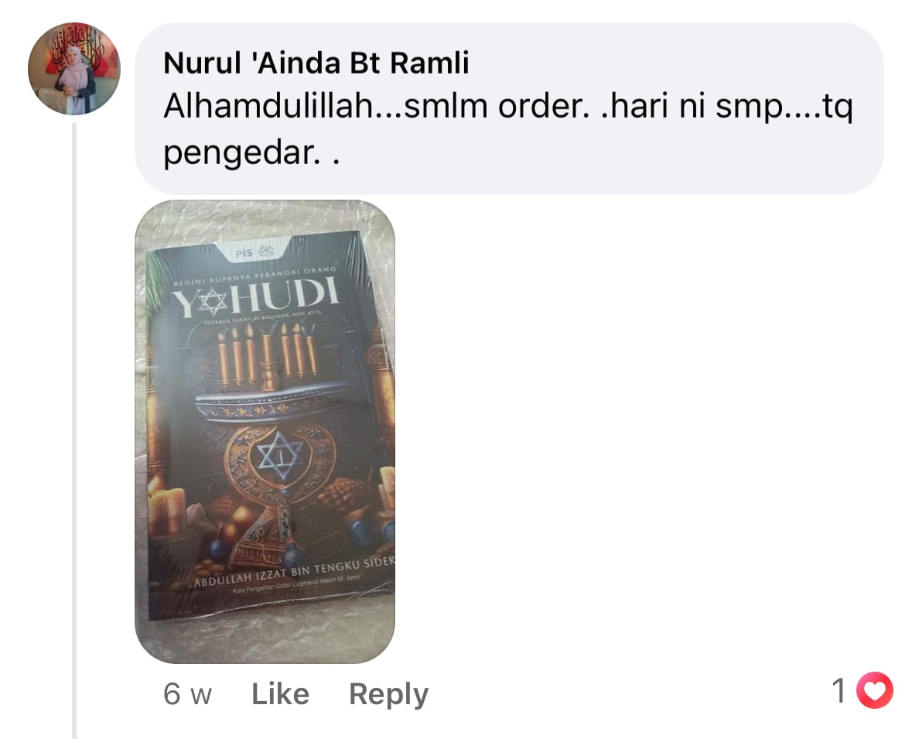Open the attached book photo
912x739 pixels.
(265, 432)
